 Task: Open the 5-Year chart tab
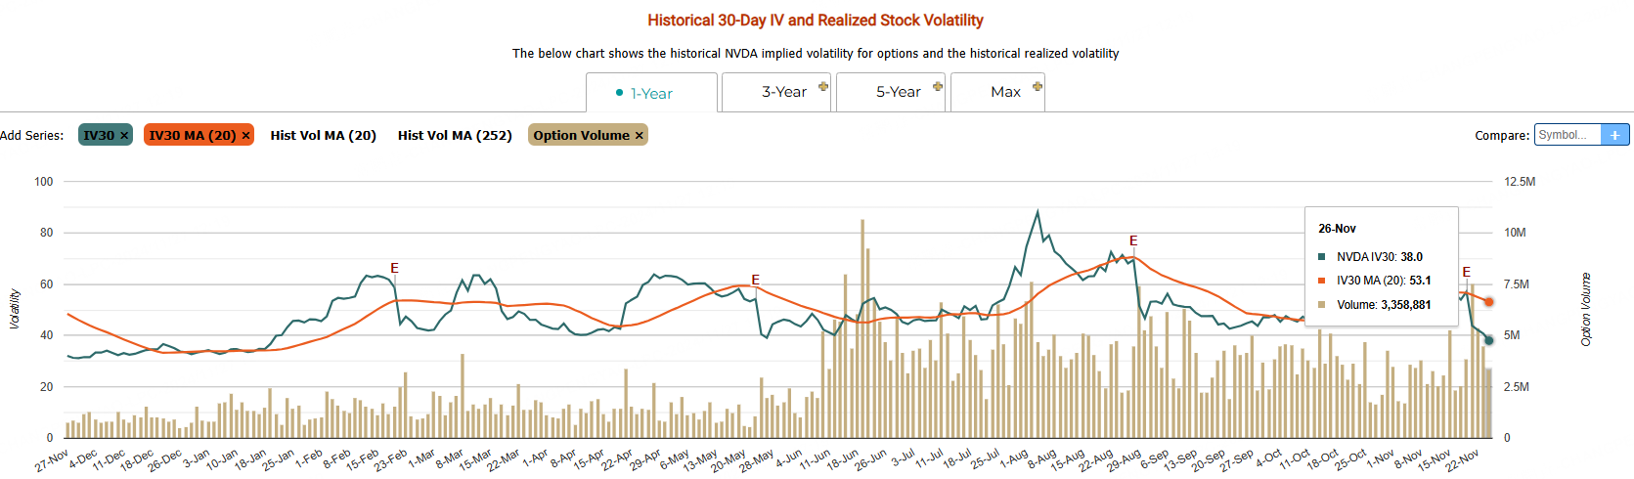tap(898, 92)
